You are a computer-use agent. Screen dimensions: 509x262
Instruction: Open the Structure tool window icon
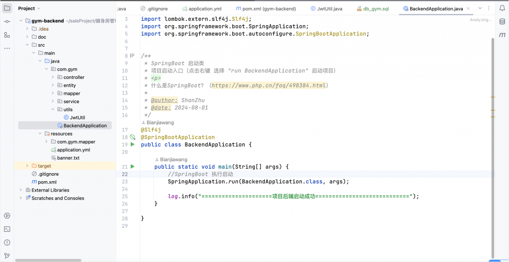pos(7,35)
